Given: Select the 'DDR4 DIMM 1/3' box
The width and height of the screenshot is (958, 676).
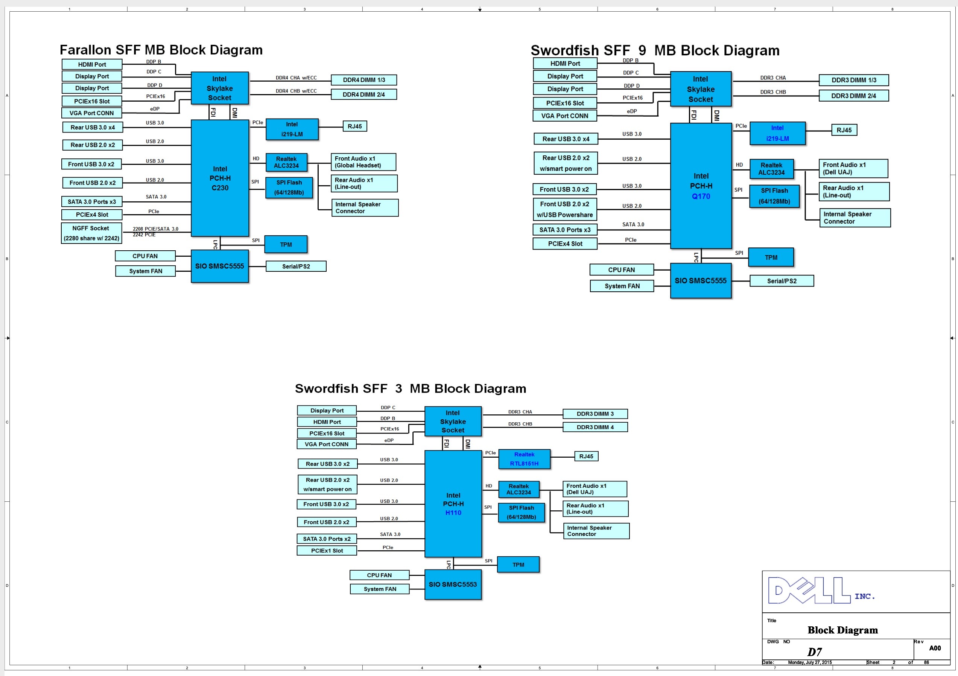Looking at the screenshot, I should click(364, 80).
